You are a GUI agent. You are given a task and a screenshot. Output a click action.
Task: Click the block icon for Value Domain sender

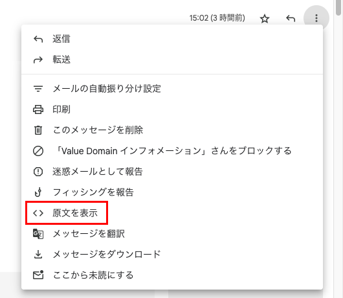point(38,151)
